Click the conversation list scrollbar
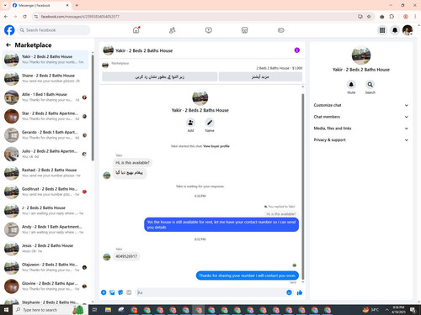Screen dimensions: 421x315 pyautogui.click(x=93, y=108)
